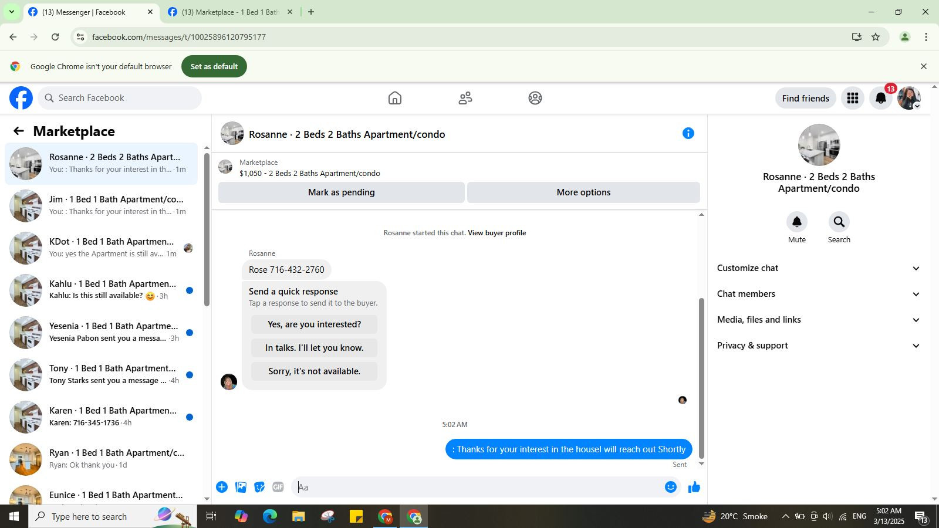Set Chrome as default browser
Viewport: 939px width, 528px height.
[x=214, y=66]
